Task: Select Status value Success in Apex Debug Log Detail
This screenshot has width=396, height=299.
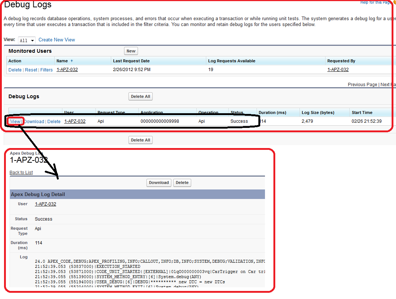Action: tap(43, 219)
